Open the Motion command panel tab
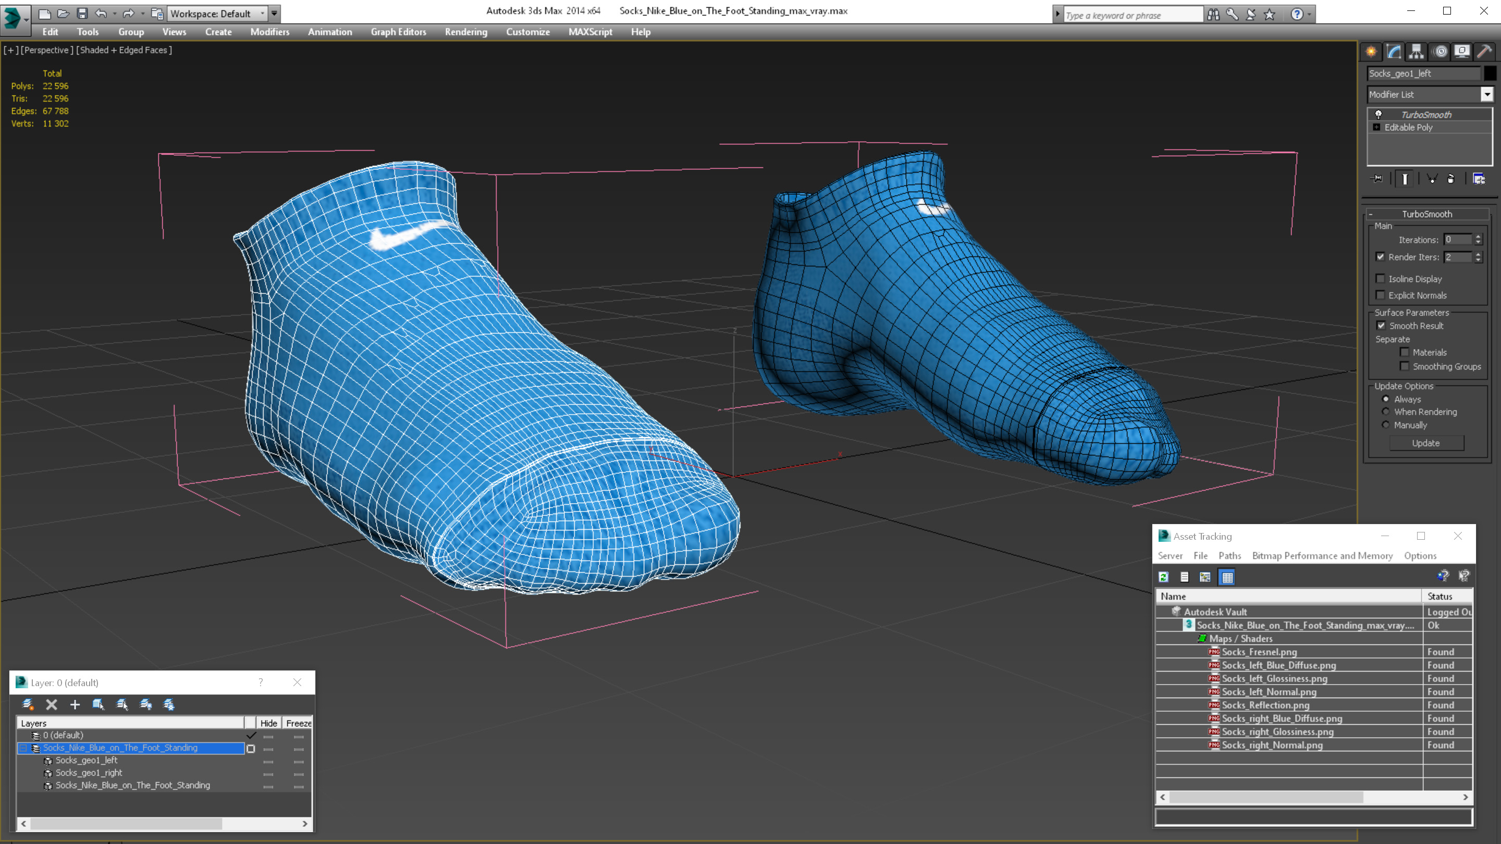Viewport: 1501px width, 844px height. coord(1440,52)
